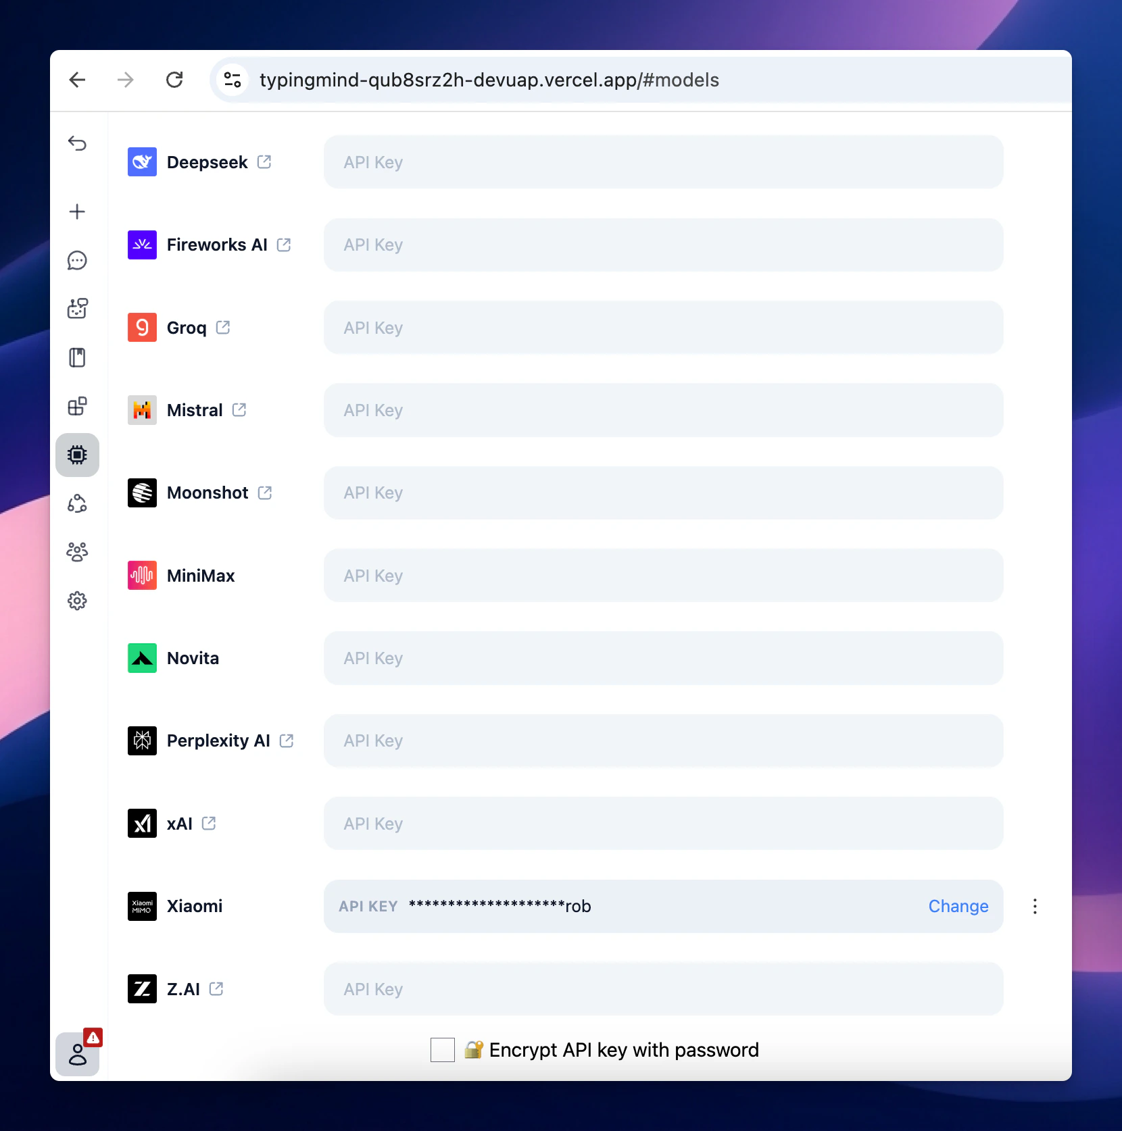Open Fireworks AI external link icon
The image size is (1122, 1131).
[284, 245]
